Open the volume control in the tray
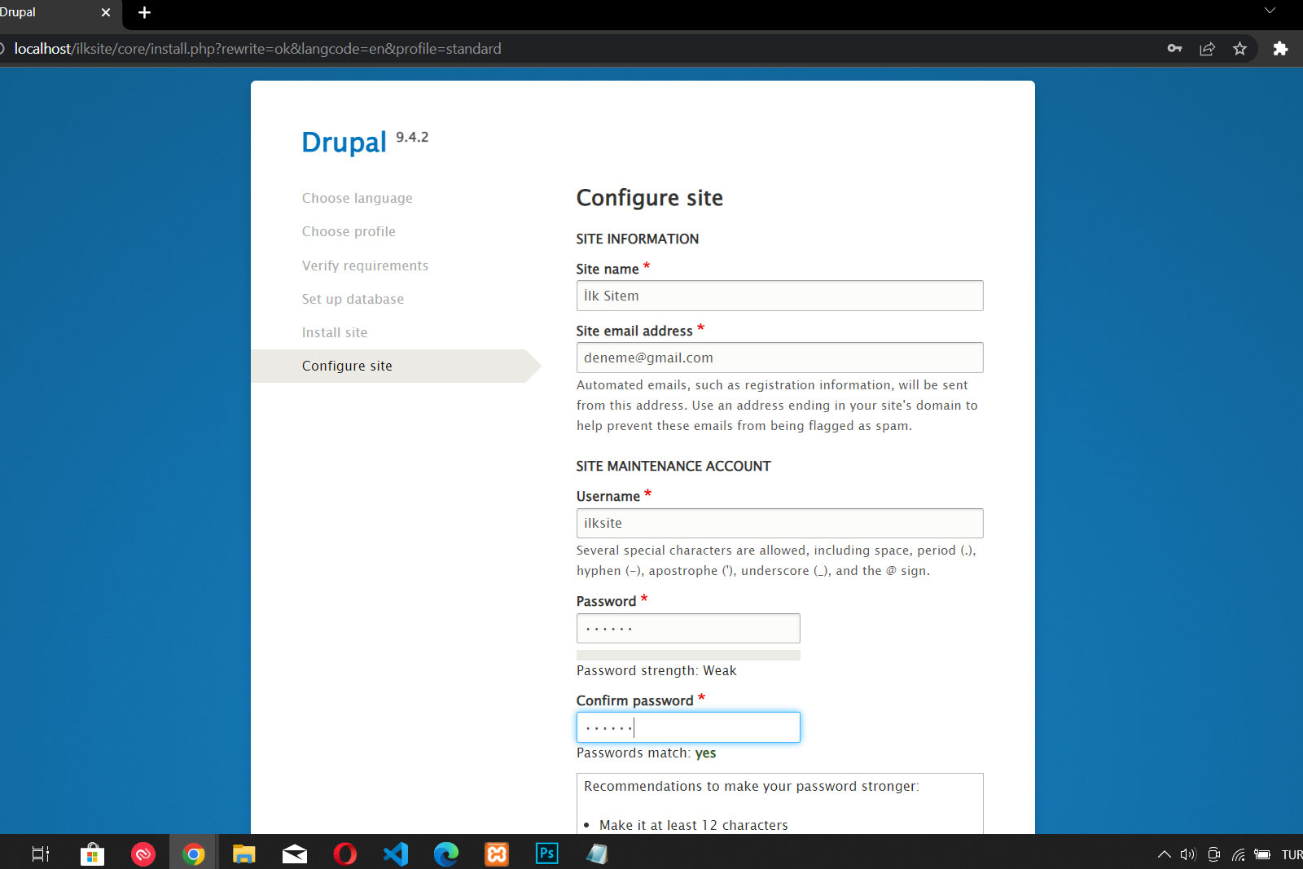Screen dimensions: 1303x869 coord(1188,854)
